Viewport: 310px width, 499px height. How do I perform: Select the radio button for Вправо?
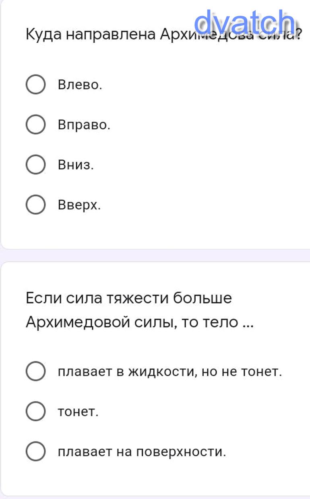(x=35, y=125)
